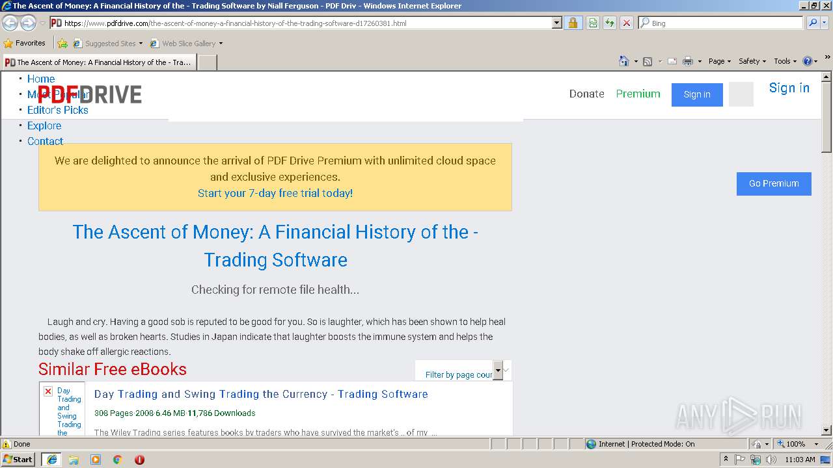Viewport: 833px width, 468px height.
Task: Open Windows Media Player taskbar icon
Action: [96, 460]
